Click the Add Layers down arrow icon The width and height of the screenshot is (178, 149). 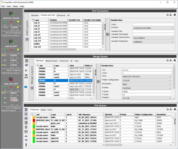pyautogui.click(x=27, y=39)
